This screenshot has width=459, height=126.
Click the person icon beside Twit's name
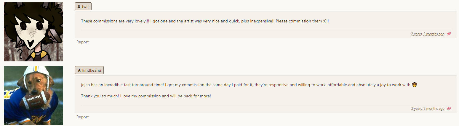[79, 6]
